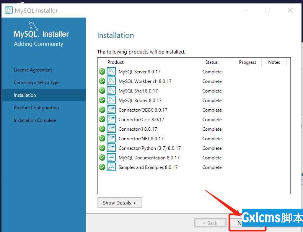Select the Connector/ODBC 8.0.17 row text
This screenshot has width=303, height=232.
pos(143,110)
